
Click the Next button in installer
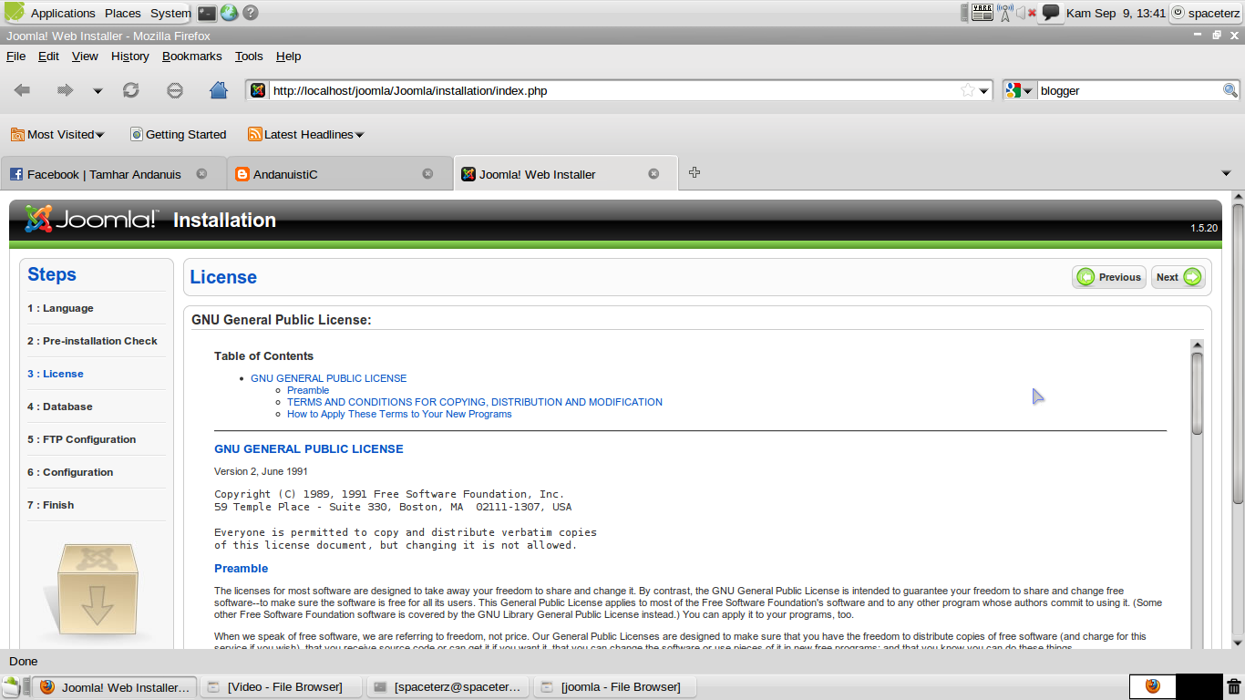click(x=1178, y=277)
